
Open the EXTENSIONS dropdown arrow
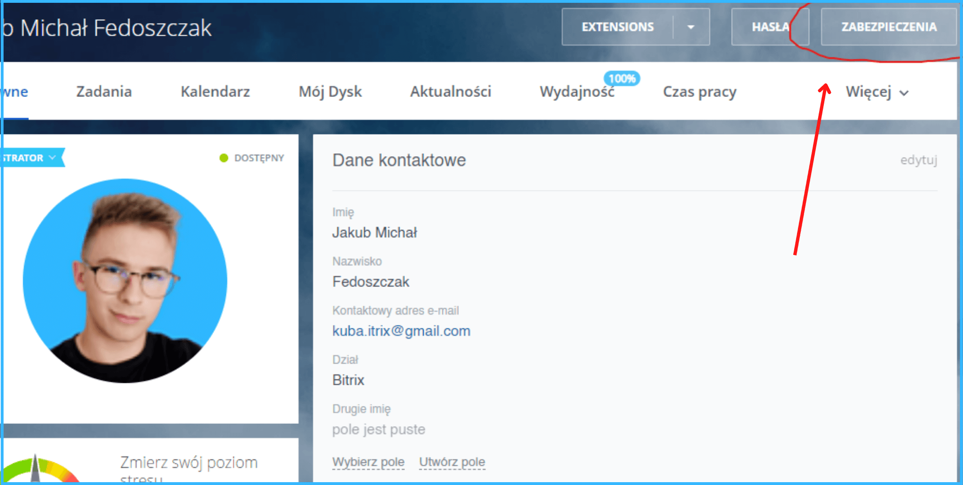coord(690,27)
